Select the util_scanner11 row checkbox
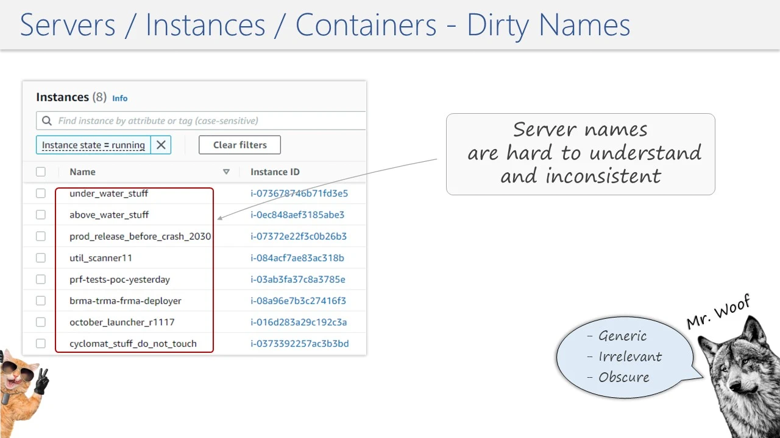780x438 pixels. [41, 258]
